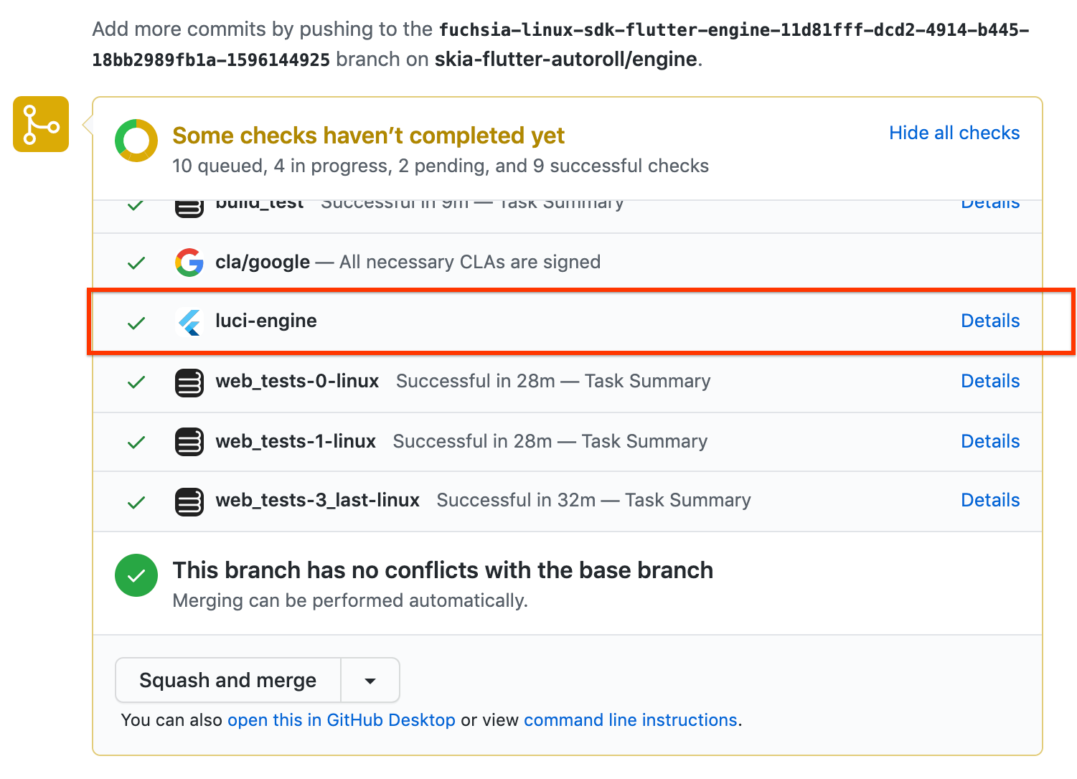Click the checks pending status donut icon
This screenshot has width=1077, height=779.
136,140
